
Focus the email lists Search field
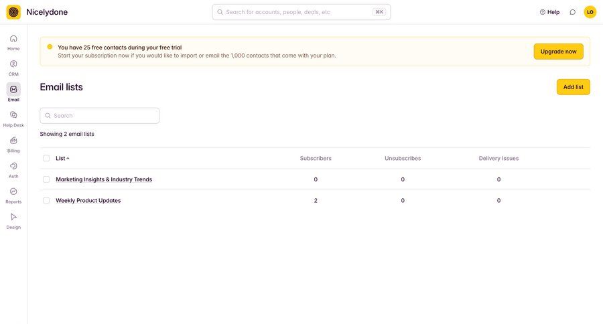click(100, 116)
